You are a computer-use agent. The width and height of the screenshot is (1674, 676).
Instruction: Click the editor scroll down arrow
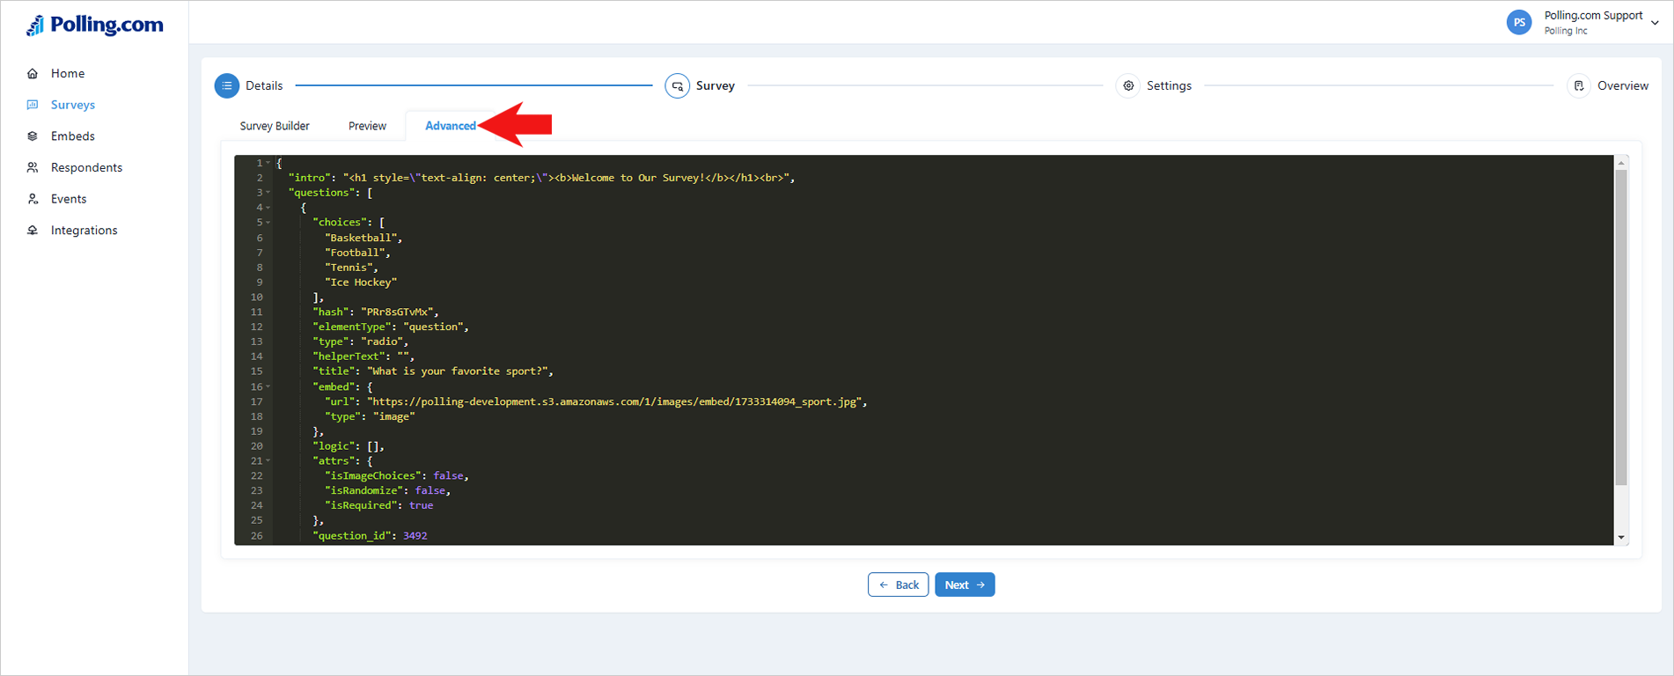point(1621,538)
